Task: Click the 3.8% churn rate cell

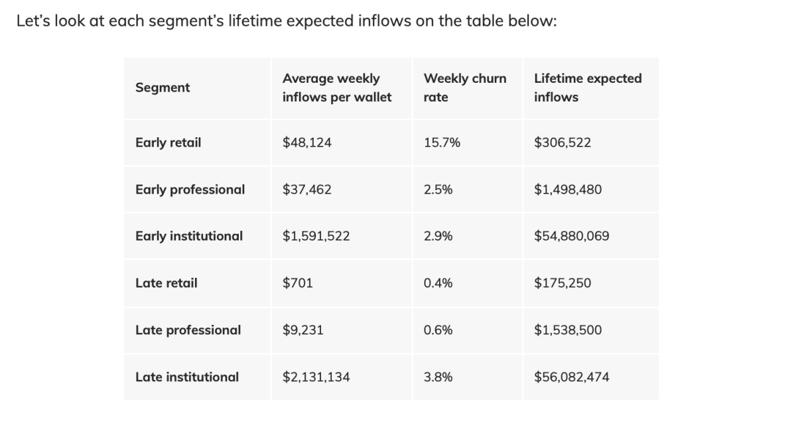Action: 438,377
